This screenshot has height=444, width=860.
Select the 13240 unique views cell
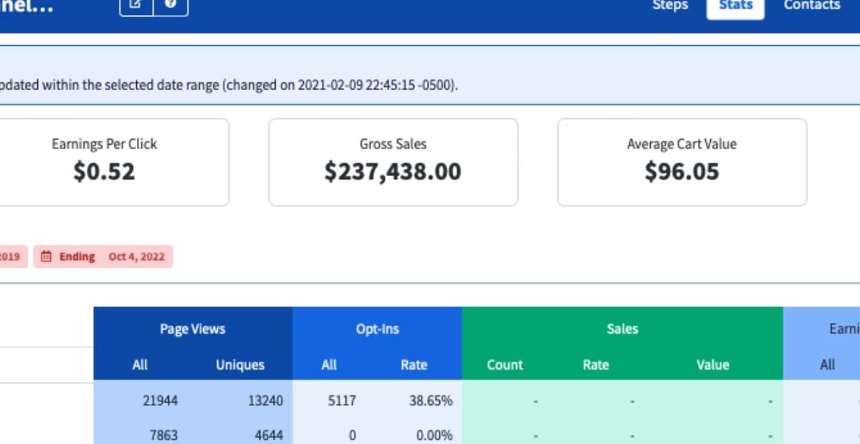click(265, 400)
